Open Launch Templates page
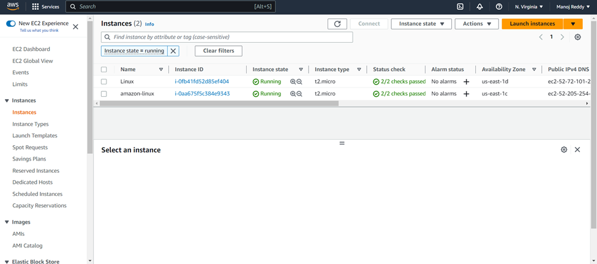 pyautogui.click(x=35, y=135)
